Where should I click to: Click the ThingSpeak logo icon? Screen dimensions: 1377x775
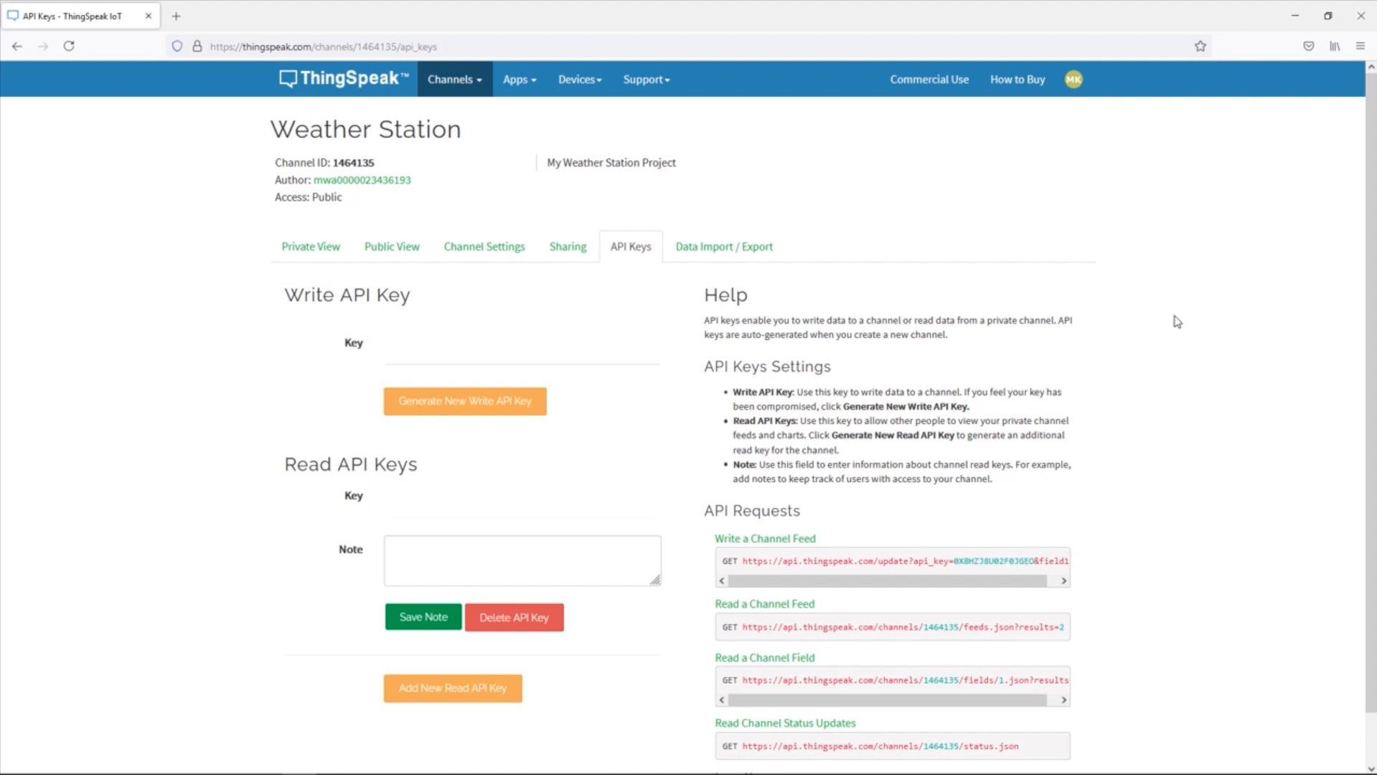(x=288, y=79)
